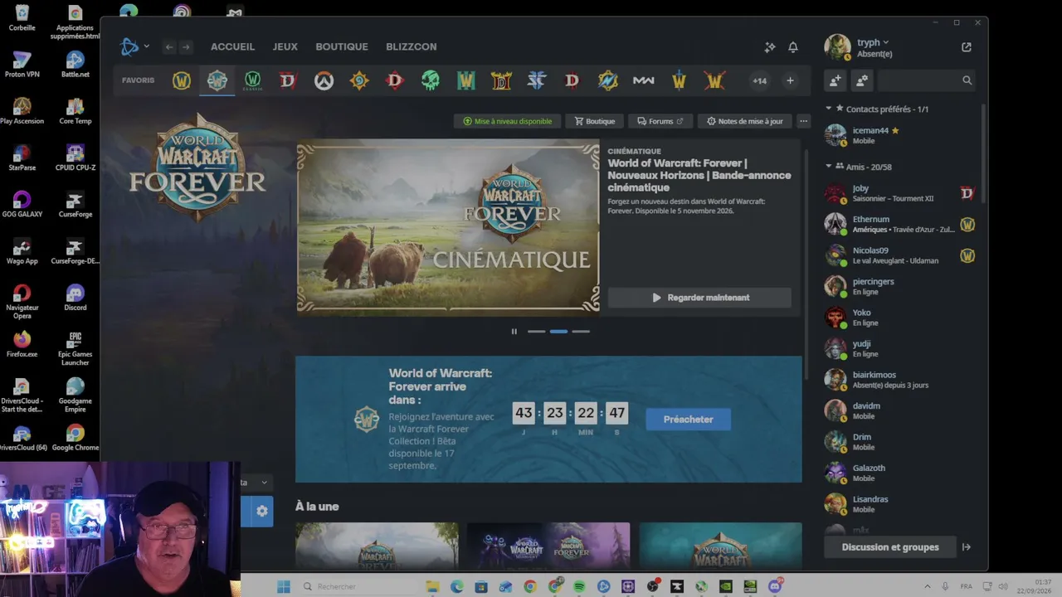Viewport: 1062px width, 597px height.
Task: Collapse the Amis 20/58 group
Action: [x=828, y=167]
